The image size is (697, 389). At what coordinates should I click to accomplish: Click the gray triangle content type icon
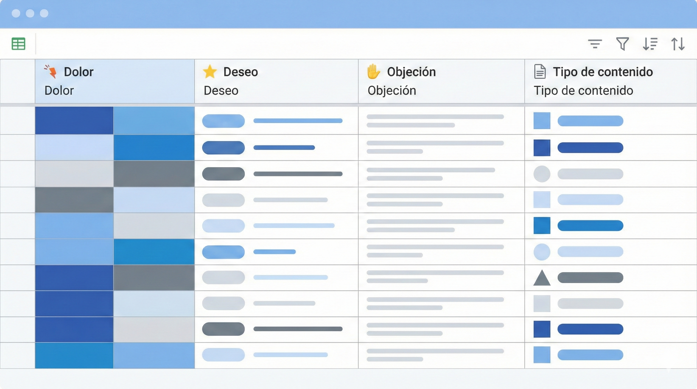542,278
